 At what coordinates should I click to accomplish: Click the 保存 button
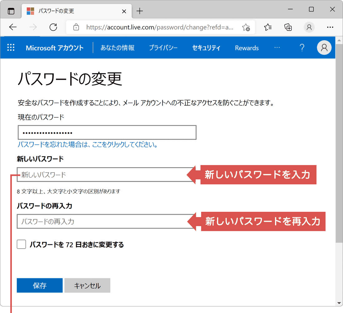(x=40, y=285)
